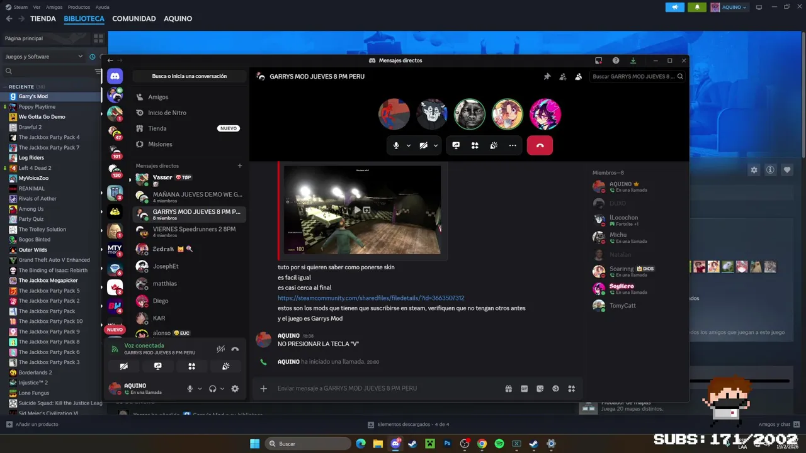Click Busca o inicia una conversación box

[190, 76]
